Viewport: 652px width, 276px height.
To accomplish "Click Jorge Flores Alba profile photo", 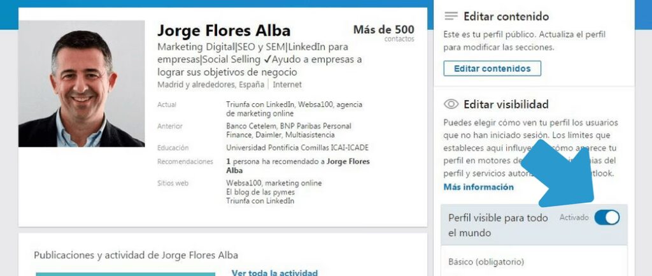I will pyautogui.click(x=81, y=84).
